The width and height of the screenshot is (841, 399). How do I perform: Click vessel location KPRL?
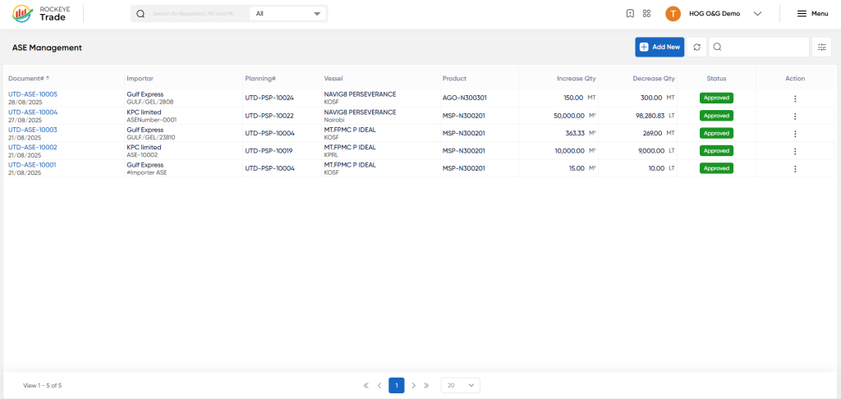[331, 155]
